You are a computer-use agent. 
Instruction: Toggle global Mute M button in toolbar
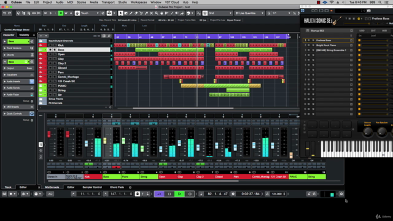pos(45,13)
